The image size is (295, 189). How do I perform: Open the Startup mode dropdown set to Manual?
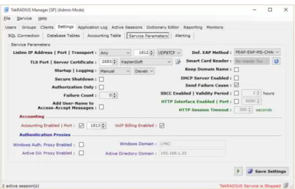115,71
